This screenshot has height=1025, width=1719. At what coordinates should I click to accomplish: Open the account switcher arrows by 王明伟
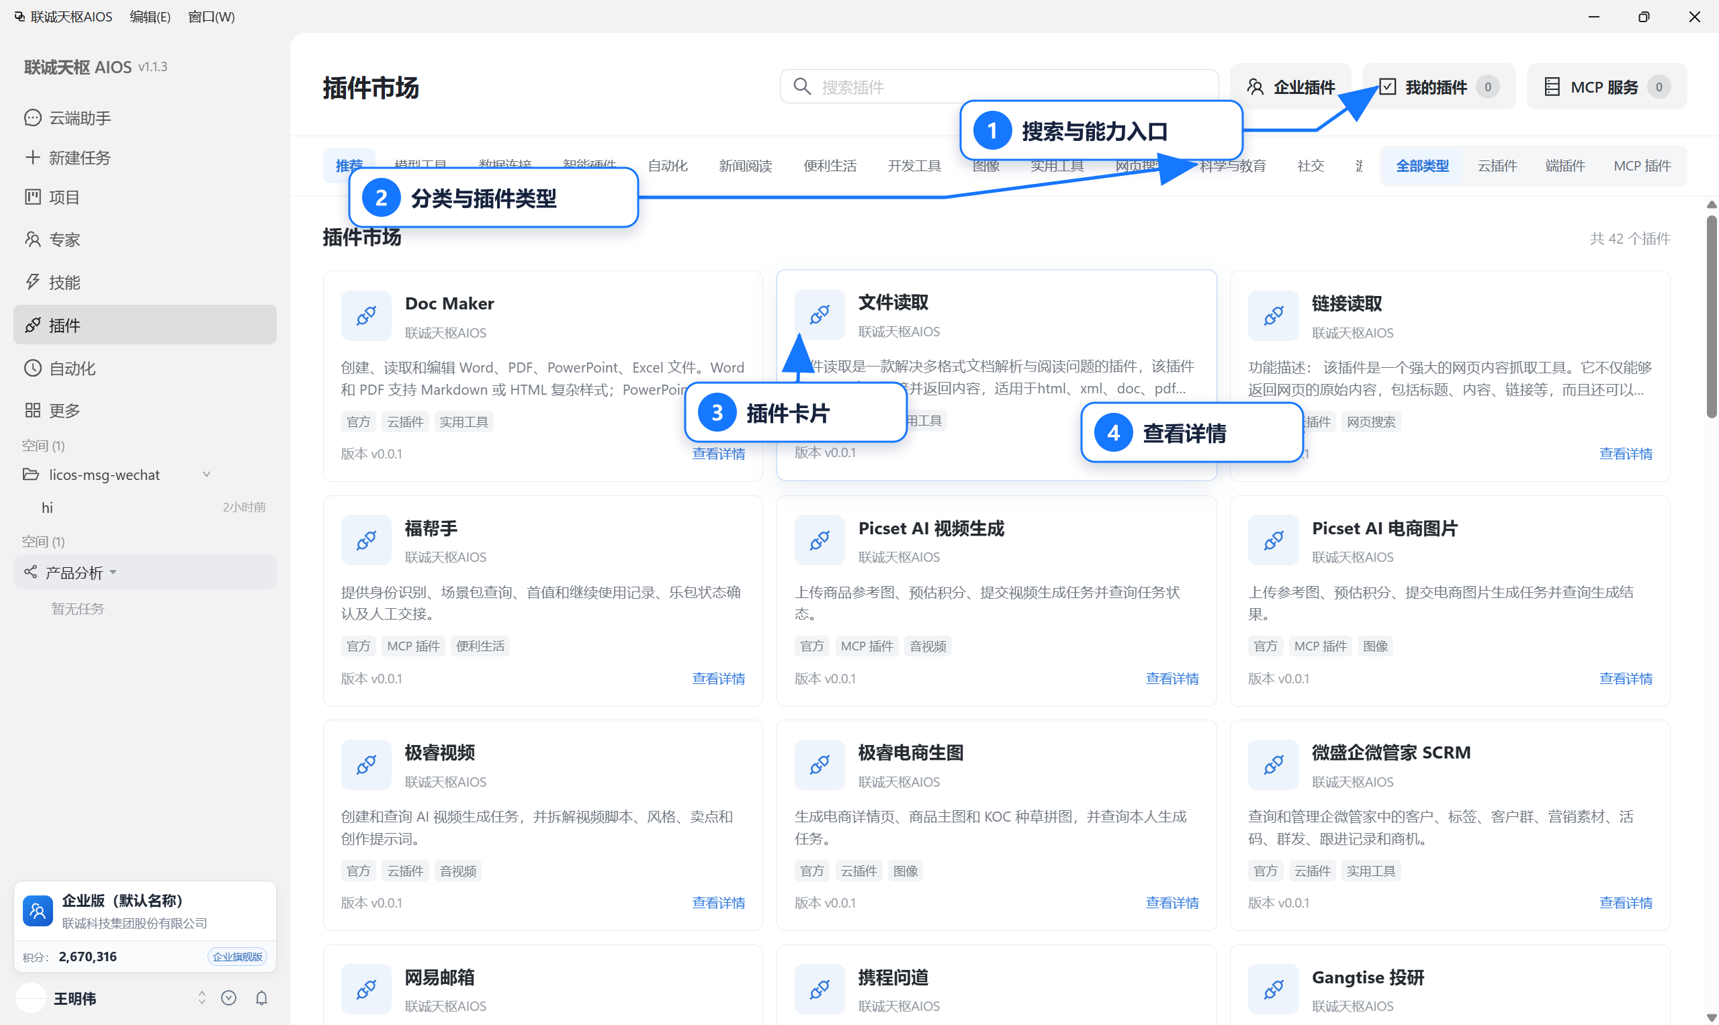202,998
